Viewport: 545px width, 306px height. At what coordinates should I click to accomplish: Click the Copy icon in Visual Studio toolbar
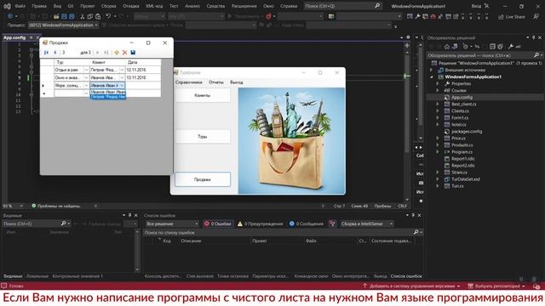[89, 16]
